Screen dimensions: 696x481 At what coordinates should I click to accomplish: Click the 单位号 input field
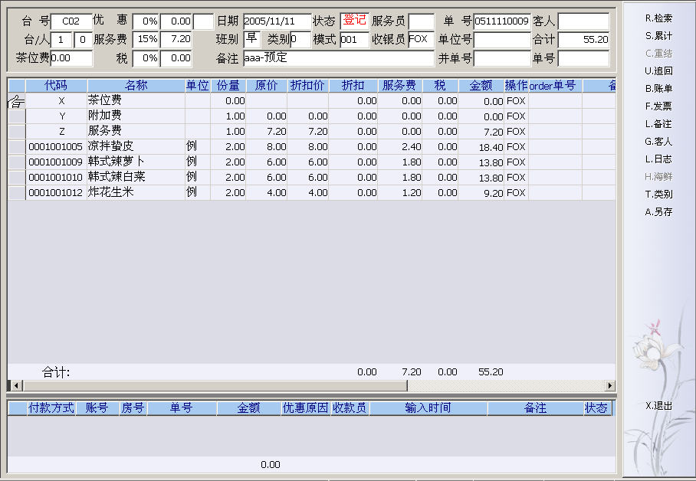pos(501,40)
